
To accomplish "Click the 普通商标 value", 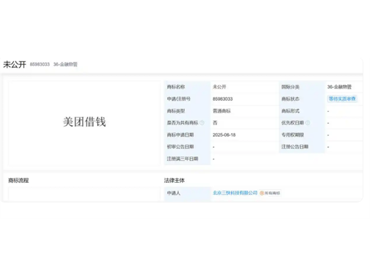I will click(x=221, y=111).
